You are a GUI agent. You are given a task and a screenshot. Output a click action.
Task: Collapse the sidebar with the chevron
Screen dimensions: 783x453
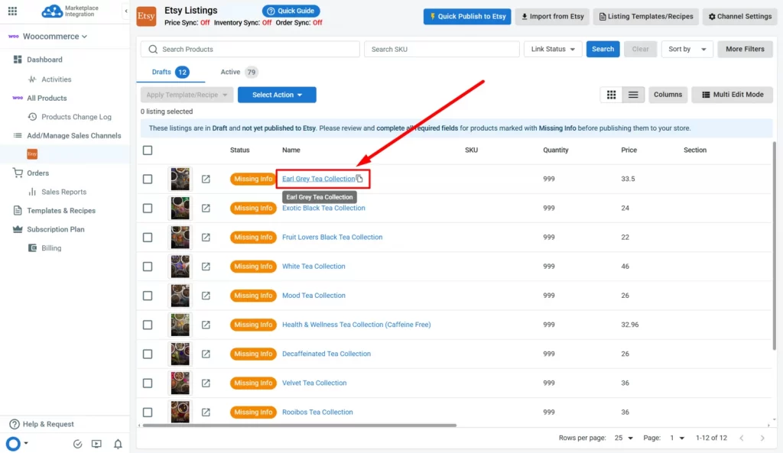tap(125, 11)
